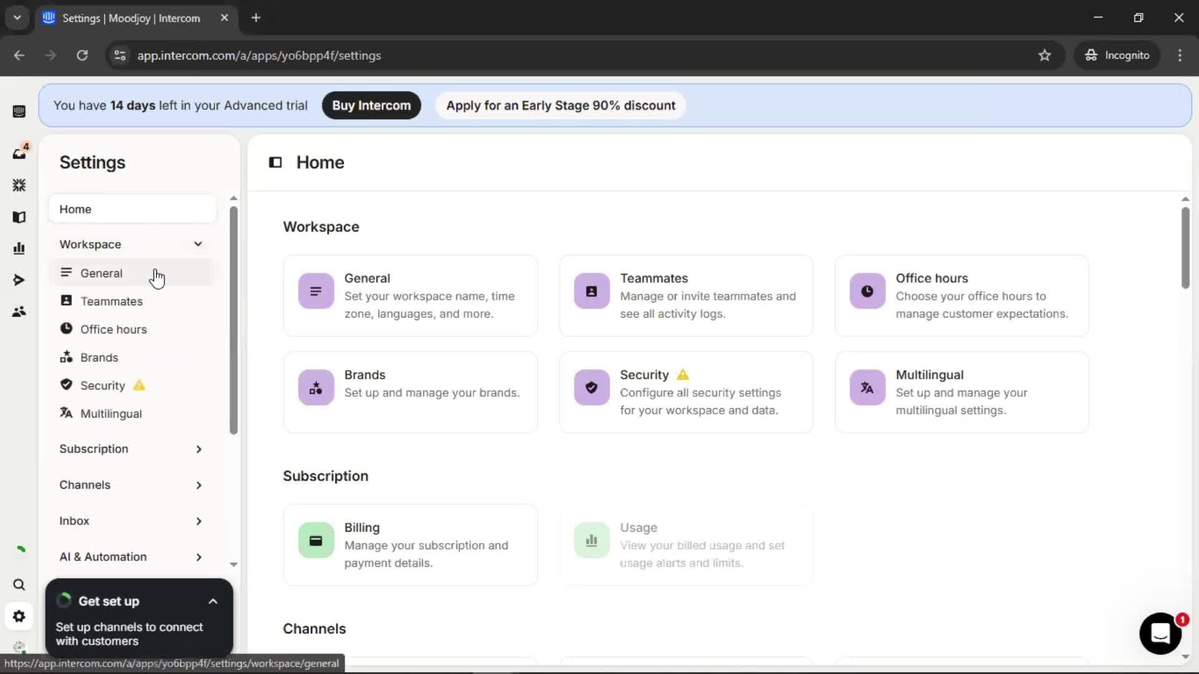Open the Knowledge book icon in left rail
This screenshot has width=1199, height=674.
click(19, 217)
